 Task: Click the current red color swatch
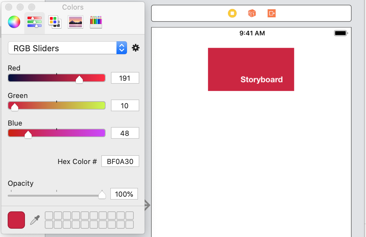tap(16, 220)
